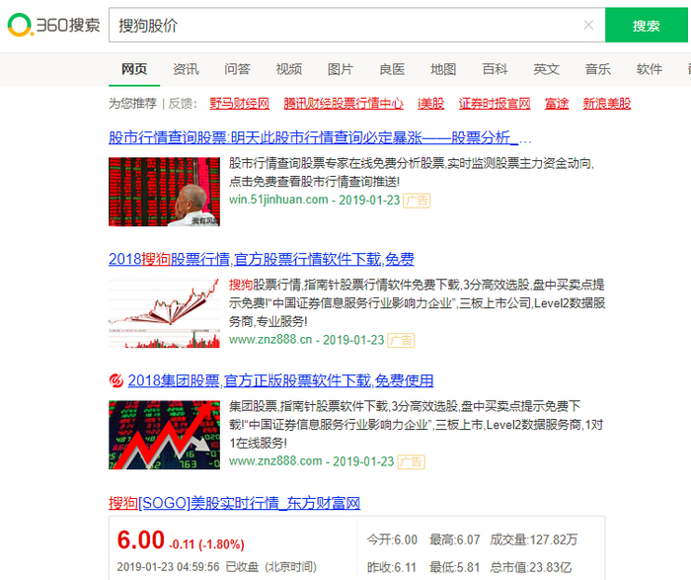Viewport: 691px width, 580px height.
Task: Click the stock board thumbnail with elderly man
Action: tap(165, 192)
